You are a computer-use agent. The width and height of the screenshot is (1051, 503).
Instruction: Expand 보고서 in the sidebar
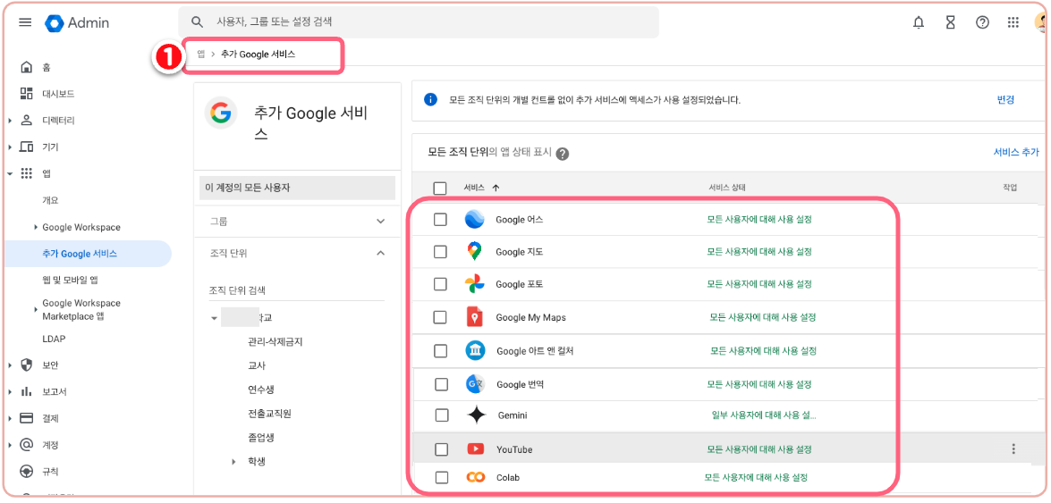10,392
